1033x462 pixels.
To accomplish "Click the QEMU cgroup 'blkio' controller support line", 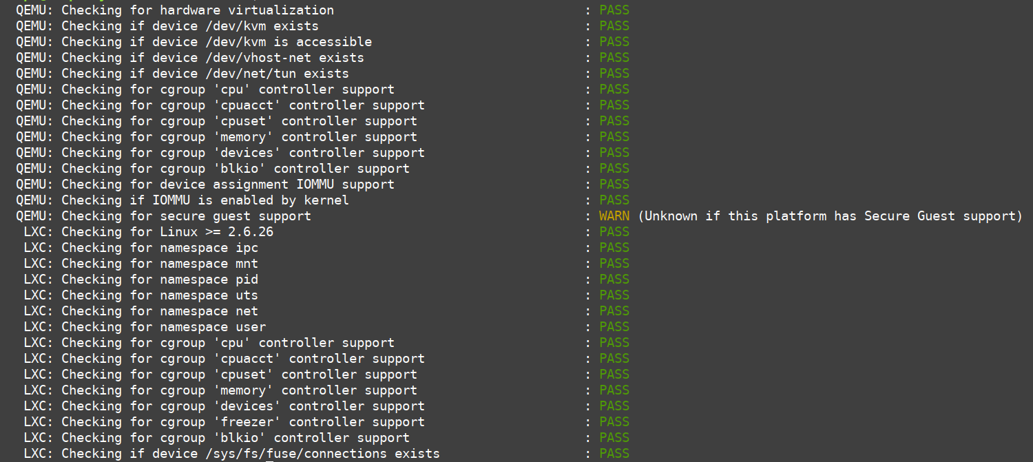I will click(213, 169).
